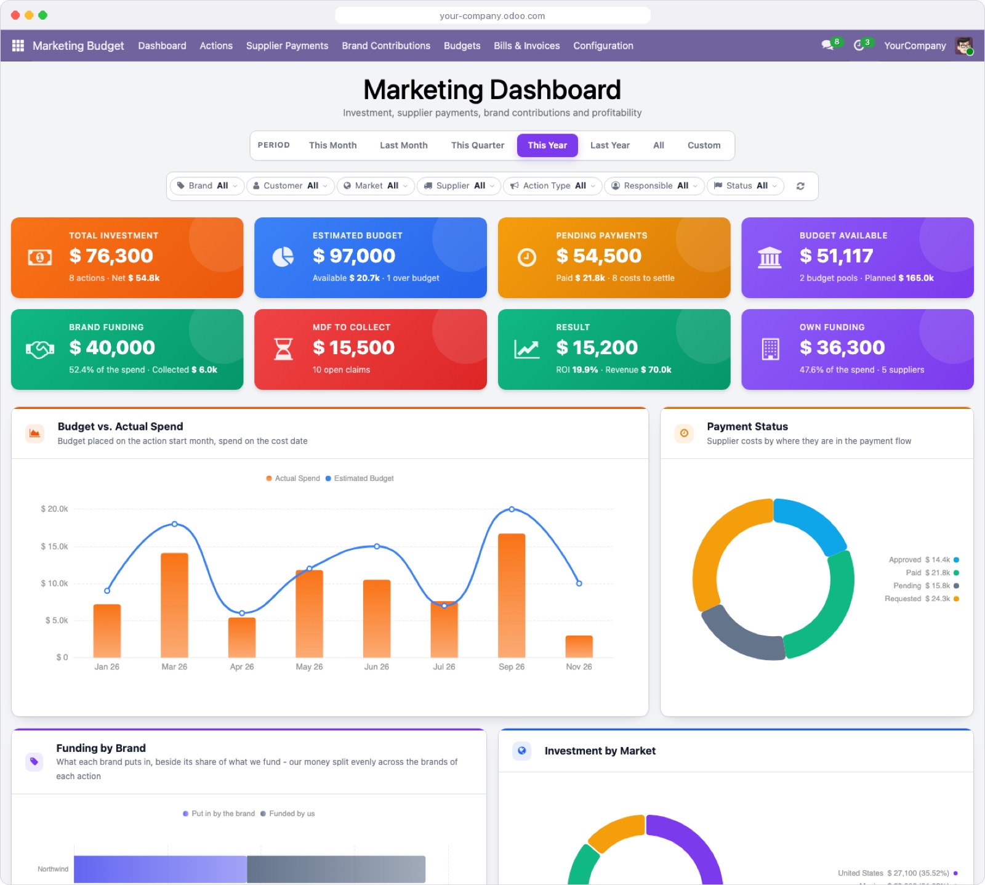Open the Market filter dropdown

coord(376,186)
